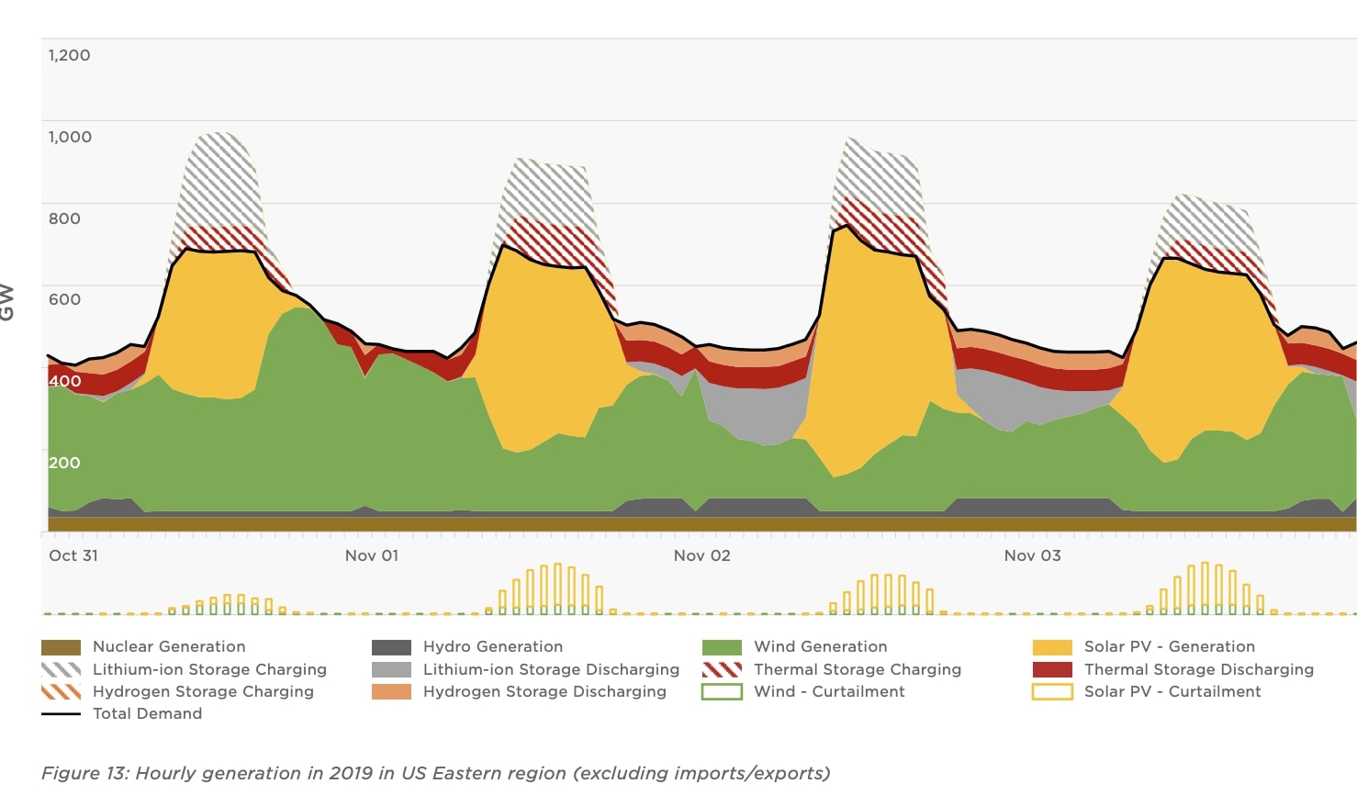1357x795 pixels.
Task: Click the Nuclear Generation legend swatch
Action: 61,647
